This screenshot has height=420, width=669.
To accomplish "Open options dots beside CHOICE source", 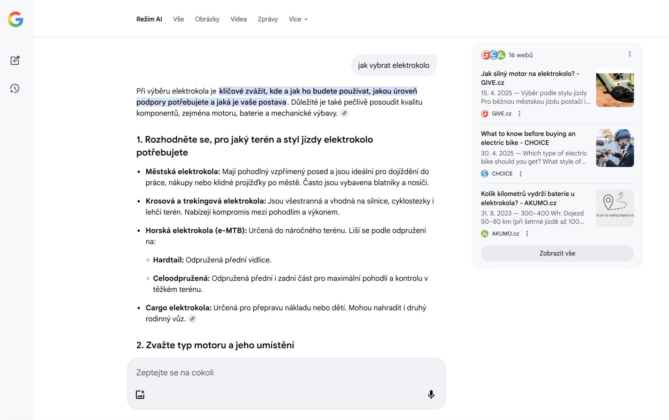I will 521,174.
